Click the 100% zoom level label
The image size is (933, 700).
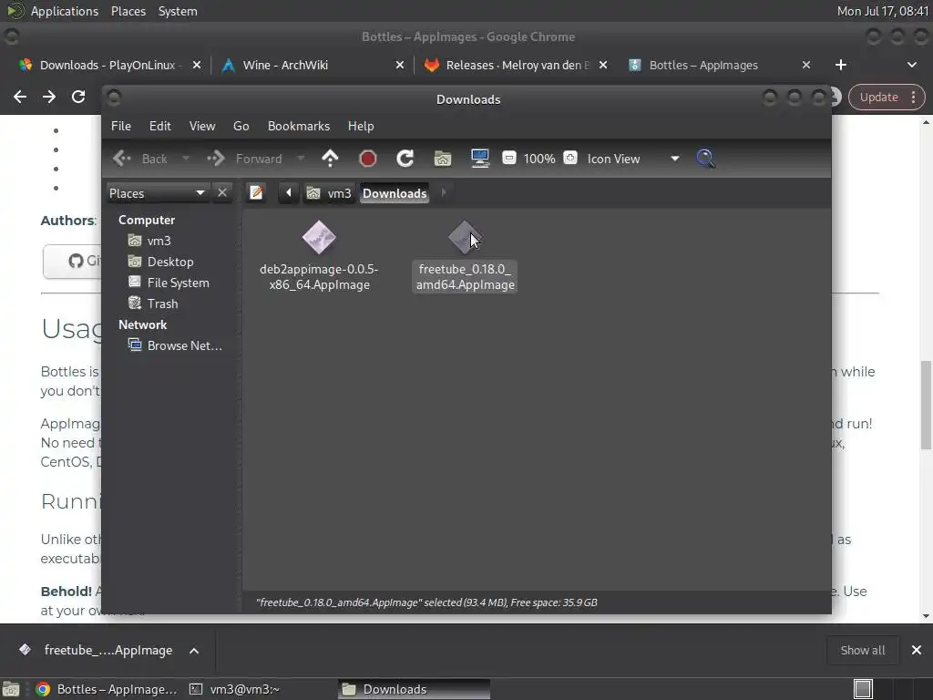tap(539, 159)
